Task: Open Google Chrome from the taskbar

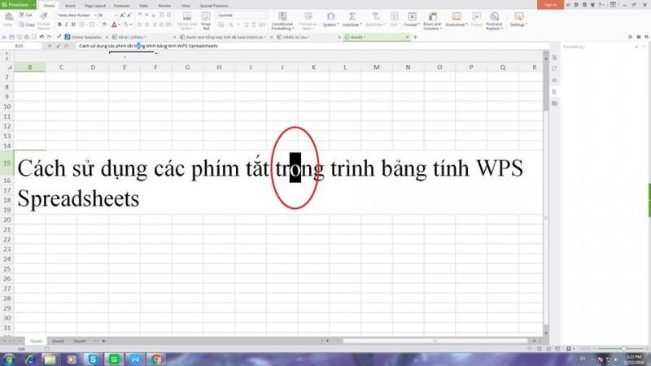Action: point(156,359)
